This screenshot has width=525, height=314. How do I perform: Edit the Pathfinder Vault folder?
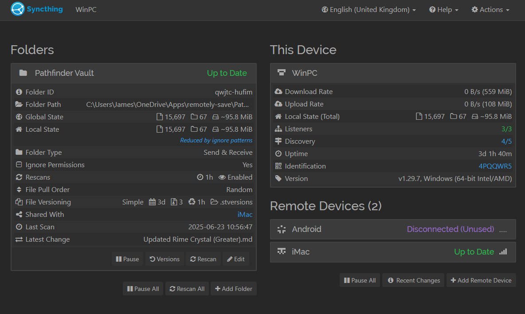click(236, 259)
